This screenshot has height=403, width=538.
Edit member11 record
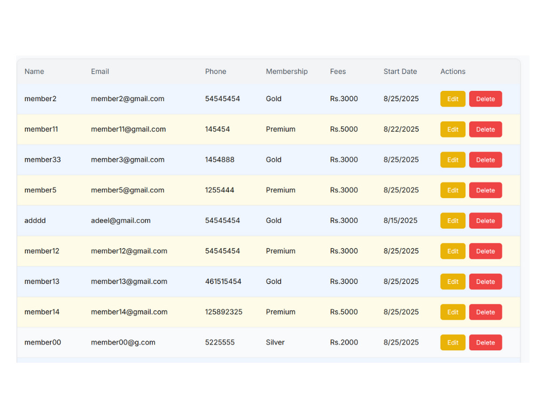[452, 129]
